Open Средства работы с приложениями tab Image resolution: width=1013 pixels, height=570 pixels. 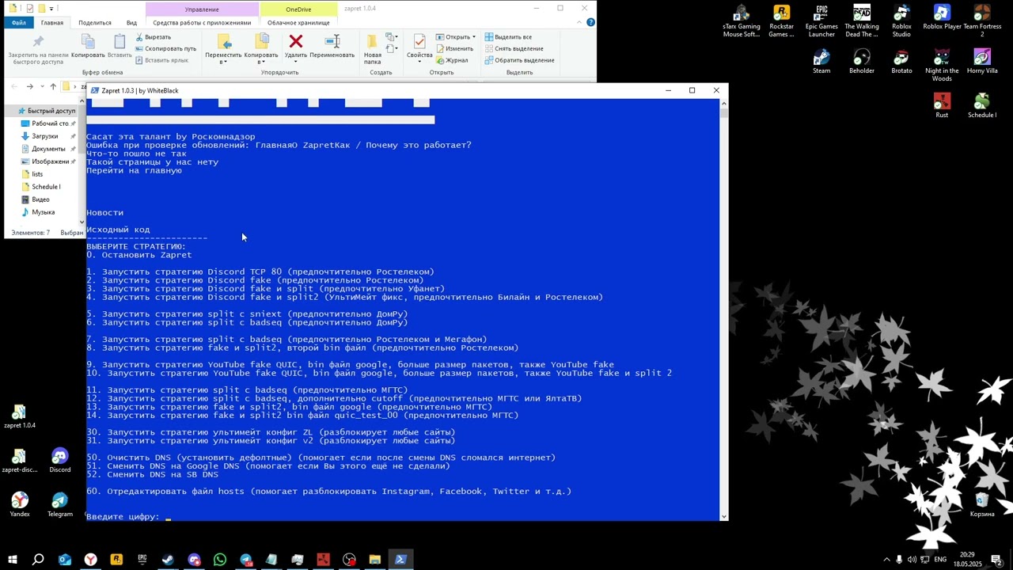[x=201, y=22]
